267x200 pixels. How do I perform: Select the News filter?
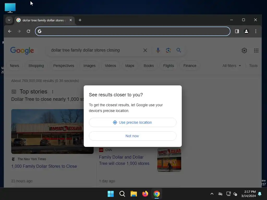pyautogui.click(x=15, y=66)
